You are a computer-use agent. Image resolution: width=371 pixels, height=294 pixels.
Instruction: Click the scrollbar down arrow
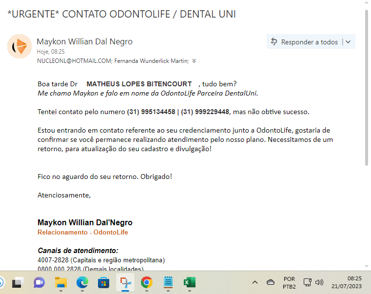(x=367, y=266)
